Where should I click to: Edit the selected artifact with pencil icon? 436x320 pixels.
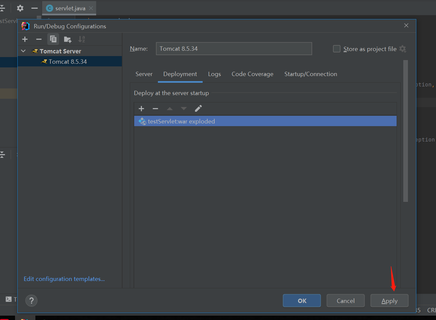[198, 108]
